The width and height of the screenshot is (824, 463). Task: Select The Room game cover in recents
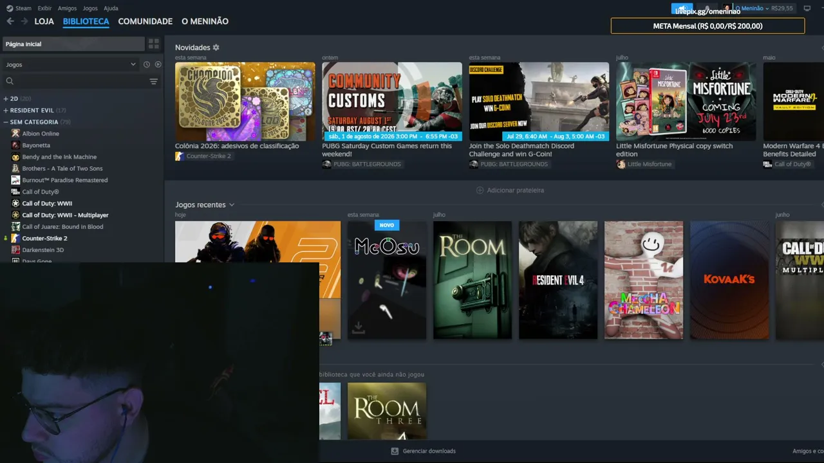coord(473,280)
